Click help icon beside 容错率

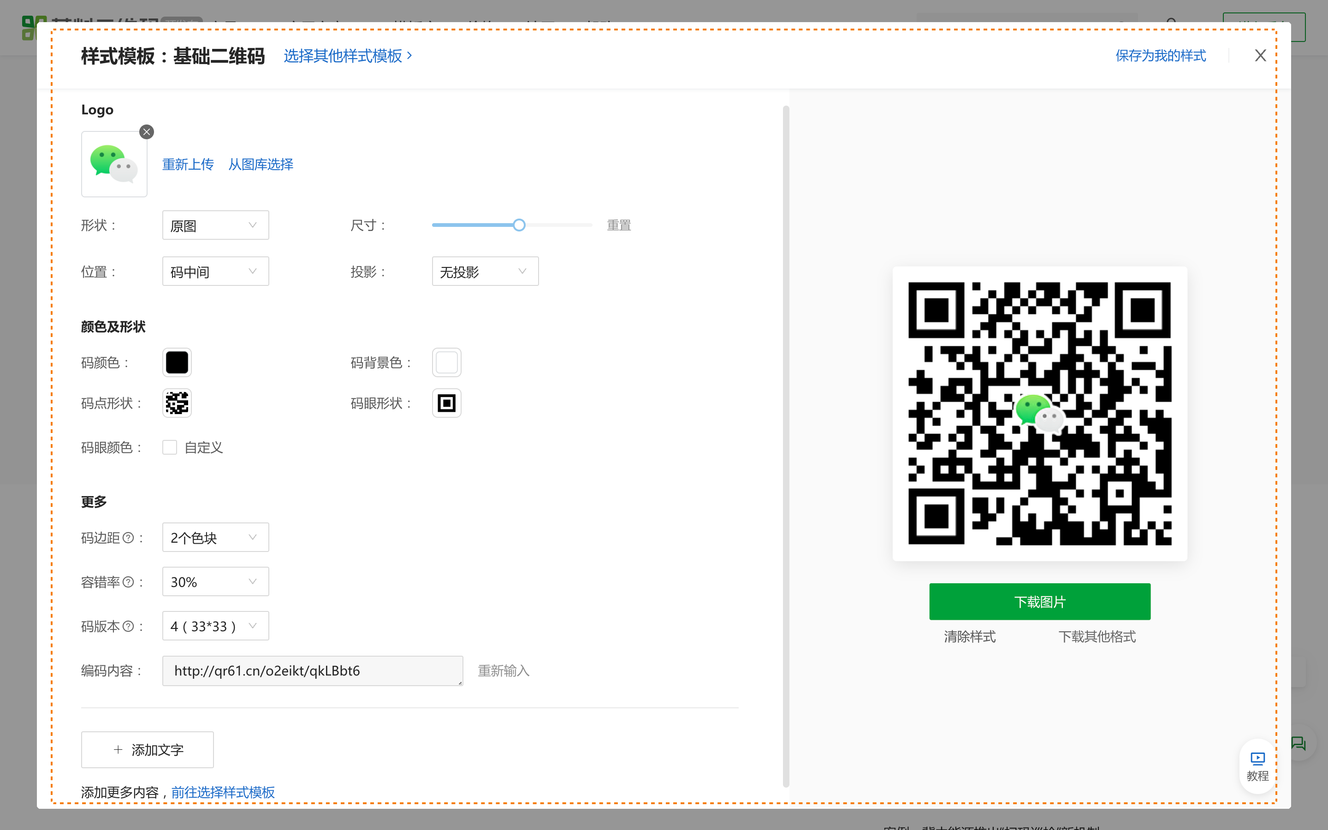pos(128,582)
